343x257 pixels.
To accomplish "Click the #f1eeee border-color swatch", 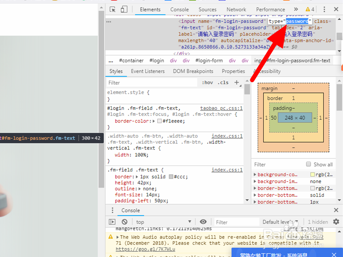I will pyautogui.click(x=159, y=121).
